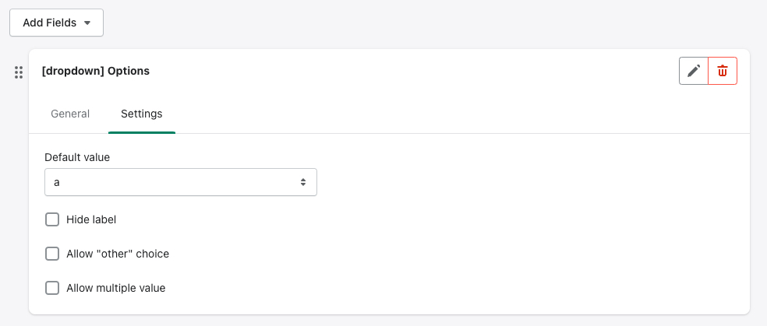This screenshot has width=767, height=326.
Task: Switch to the General tab
Action: (x=70, y=114)
